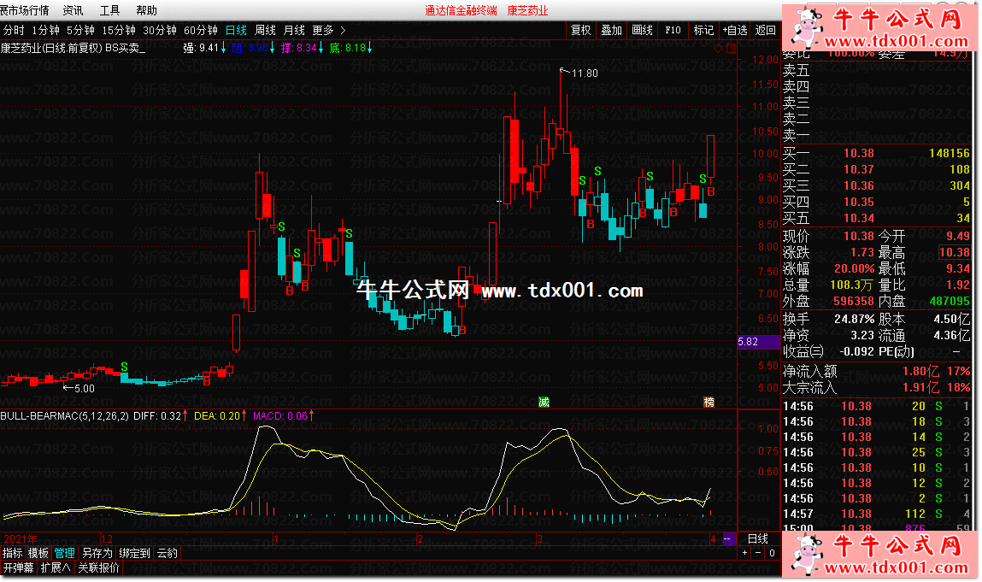Click the 返回 back button
Image resolution: width=982 pixels, height=582 pixels.
[x=765, y=30]
